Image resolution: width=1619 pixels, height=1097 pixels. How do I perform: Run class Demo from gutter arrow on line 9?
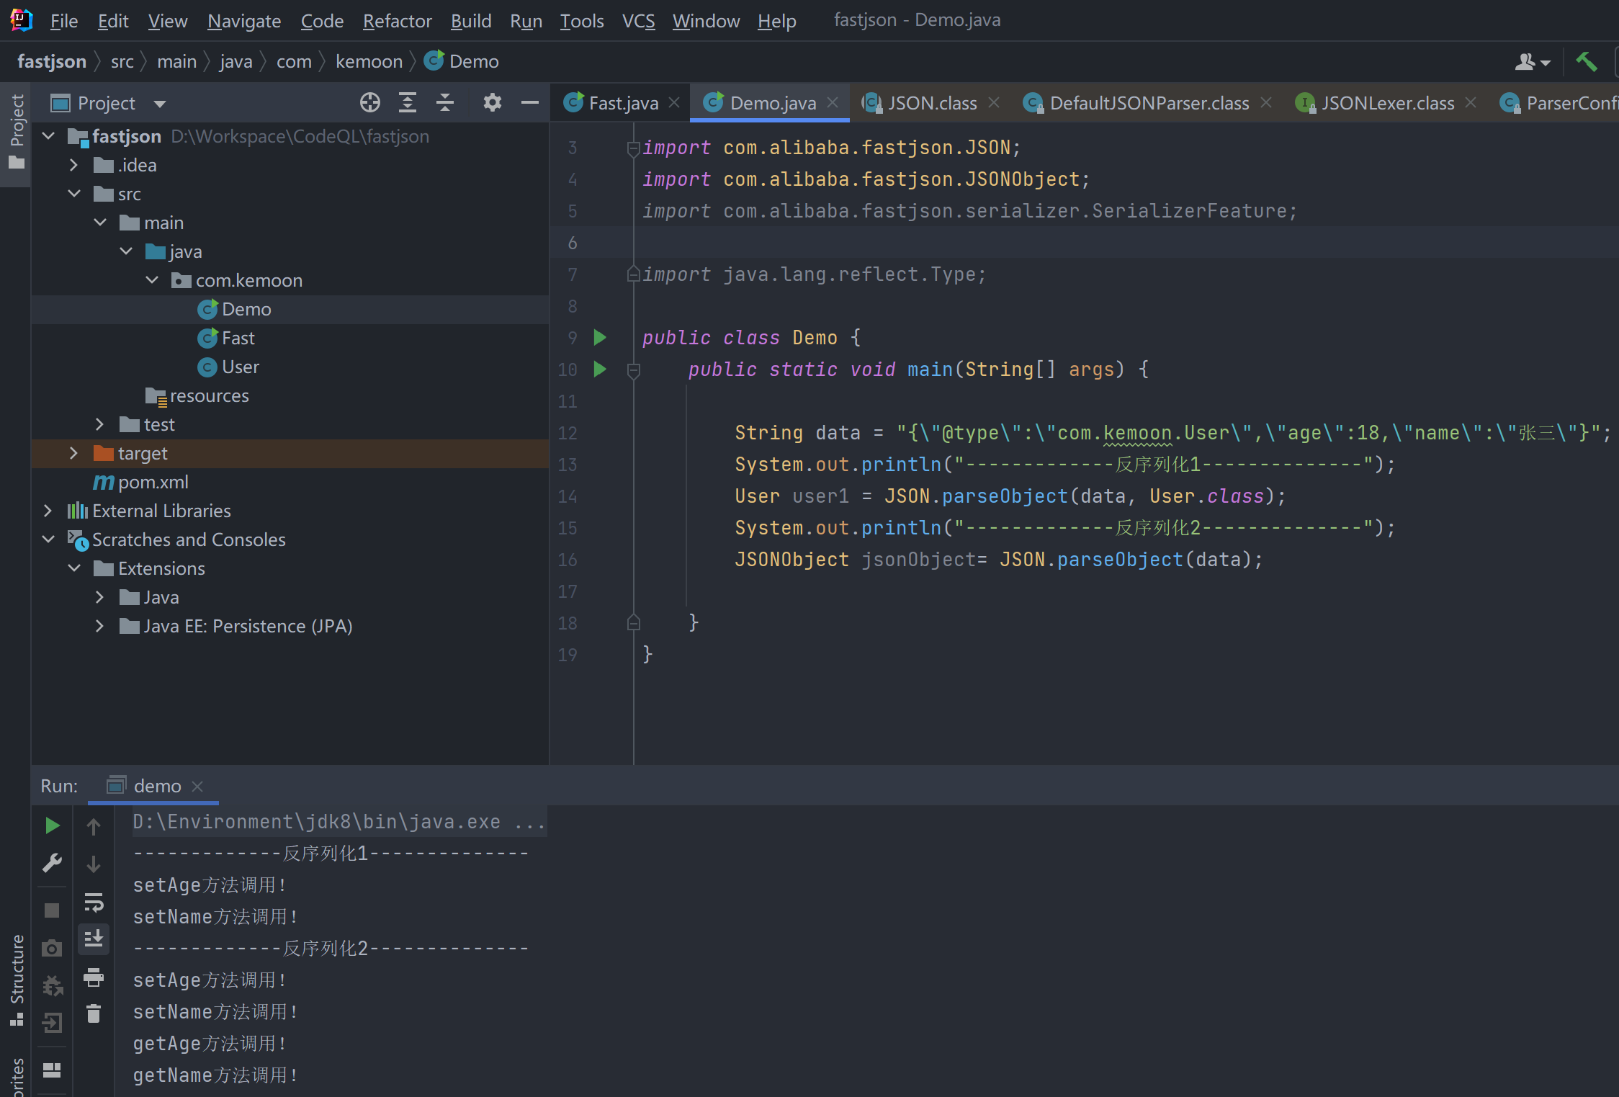coord(600,337)
